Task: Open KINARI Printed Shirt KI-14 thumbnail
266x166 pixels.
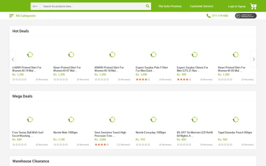Action: (30, 54)
